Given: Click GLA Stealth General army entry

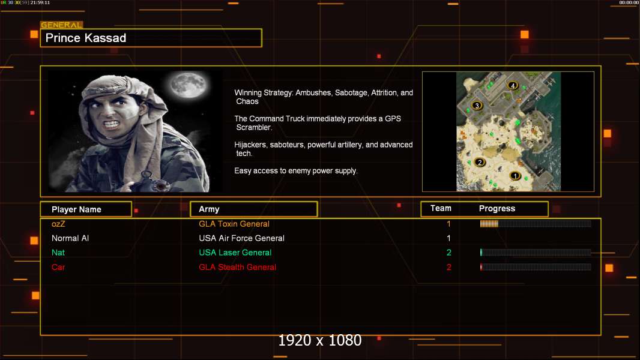Looking at the screenshot, I should [238, 267].
